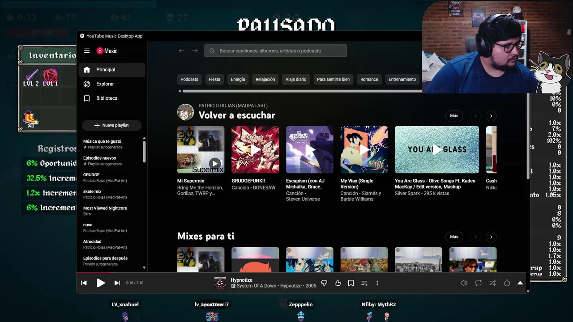
Task: Open the BONESAW artist link
Action: (264, 188)
